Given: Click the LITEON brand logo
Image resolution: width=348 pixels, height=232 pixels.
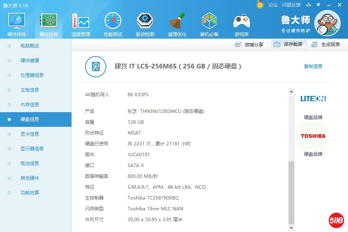Looking at the screenshot, I should (x=313, y=99).
